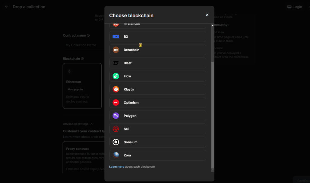Click the red Optimism OP icon
Image resolution: width=310 pixels, height=183 pixels.
point(116,102)
